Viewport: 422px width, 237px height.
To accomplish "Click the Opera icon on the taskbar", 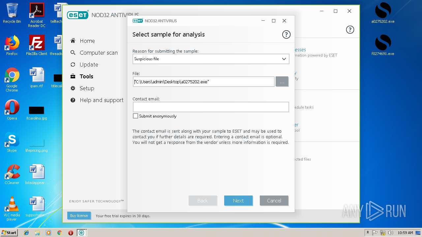I will (70, 233).
